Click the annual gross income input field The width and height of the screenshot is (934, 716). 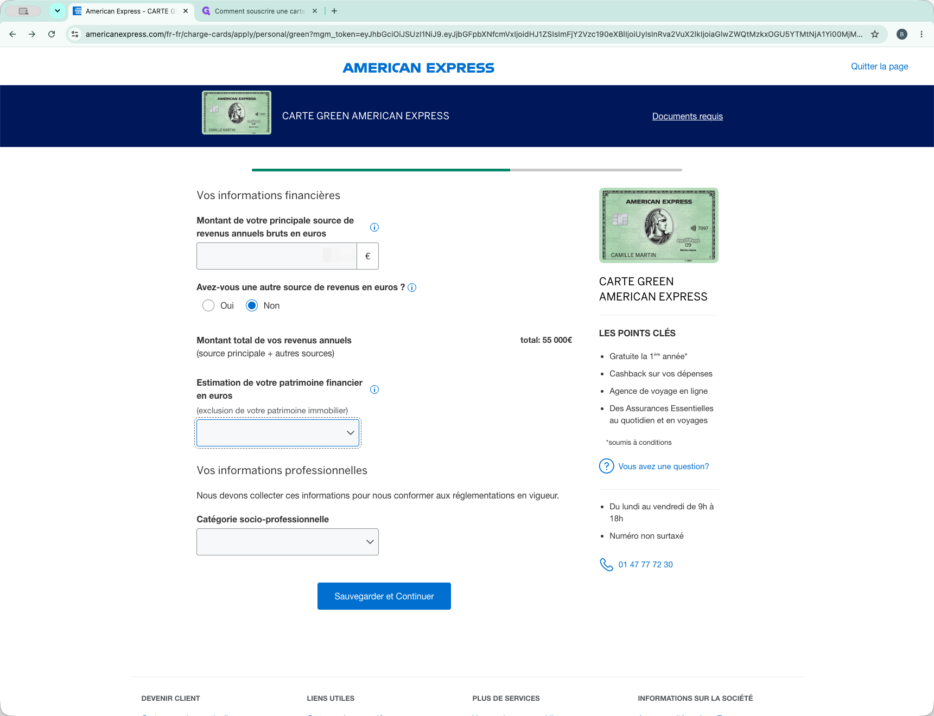(277, 256)
